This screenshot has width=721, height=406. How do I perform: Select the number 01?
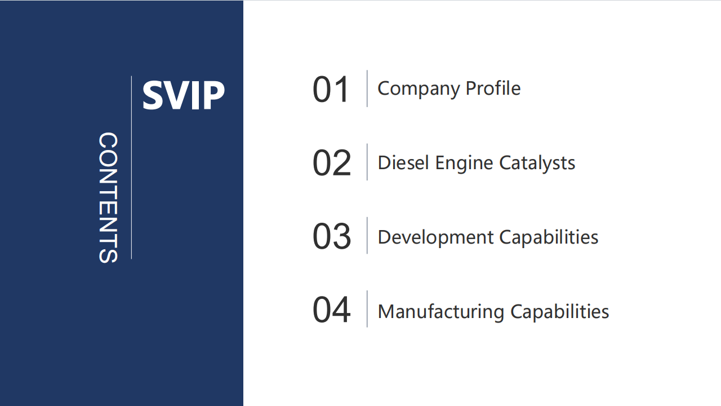[331, 90]
